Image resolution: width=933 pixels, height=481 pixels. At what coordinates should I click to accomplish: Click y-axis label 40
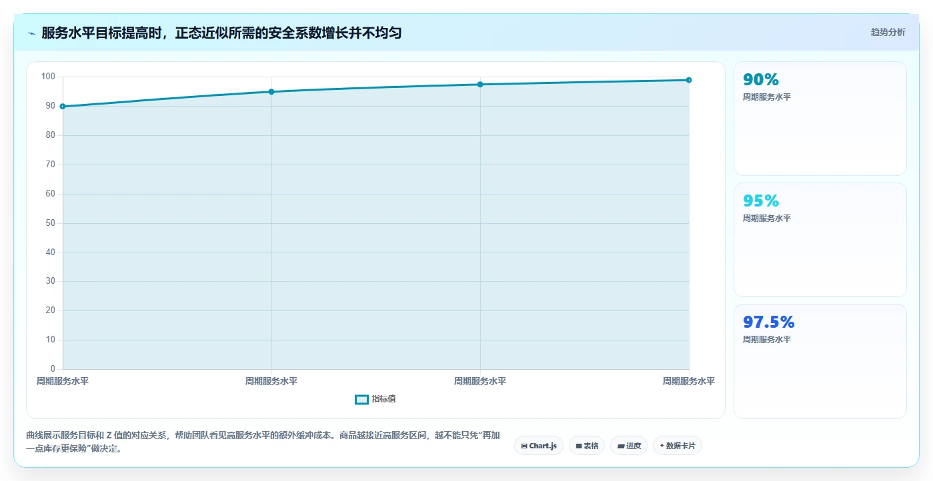tap(51, 252)
